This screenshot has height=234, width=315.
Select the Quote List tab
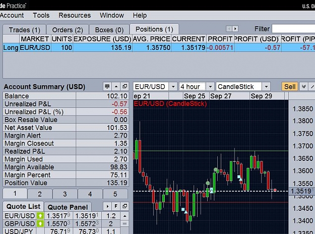23,206
